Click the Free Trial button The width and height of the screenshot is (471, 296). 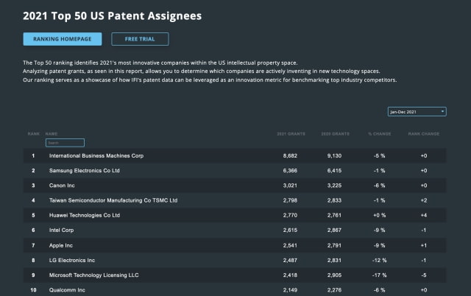140,39
